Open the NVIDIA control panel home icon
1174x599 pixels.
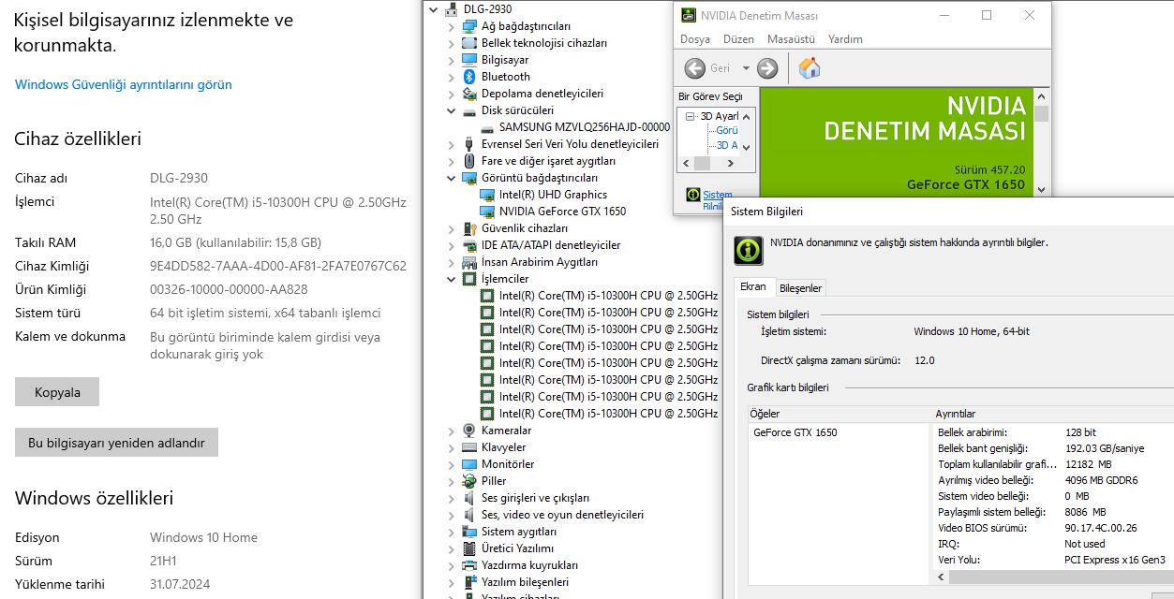click(x=810, y=67)
